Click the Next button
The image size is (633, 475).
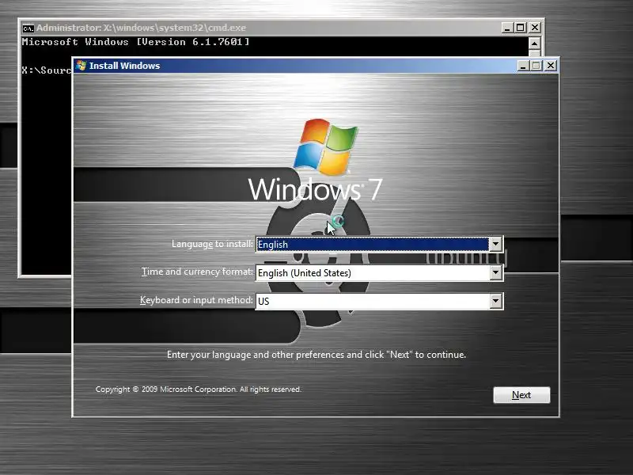521,394
